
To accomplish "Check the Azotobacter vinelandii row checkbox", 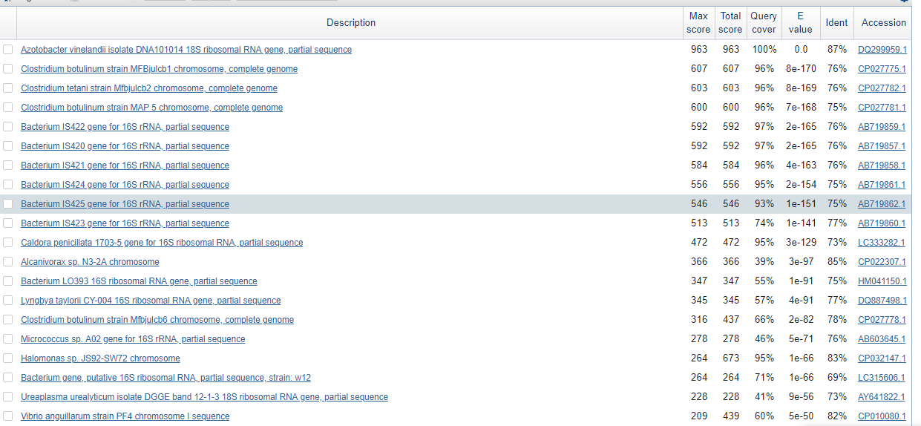I will pyautogui.click(x=7, y=50).
